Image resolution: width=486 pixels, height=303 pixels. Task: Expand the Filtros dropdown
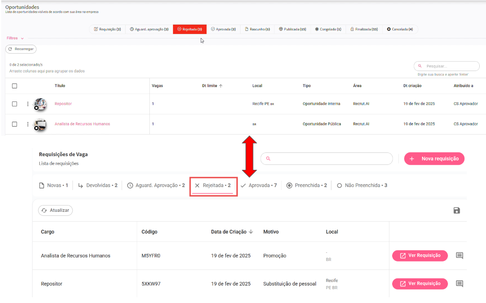tap(15, 38)
